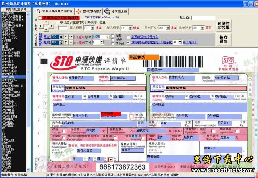Nudge print 距左 right with arrow button
This screenshot has width=258, height=178.
pyautogui.click(x=71, y=37)
